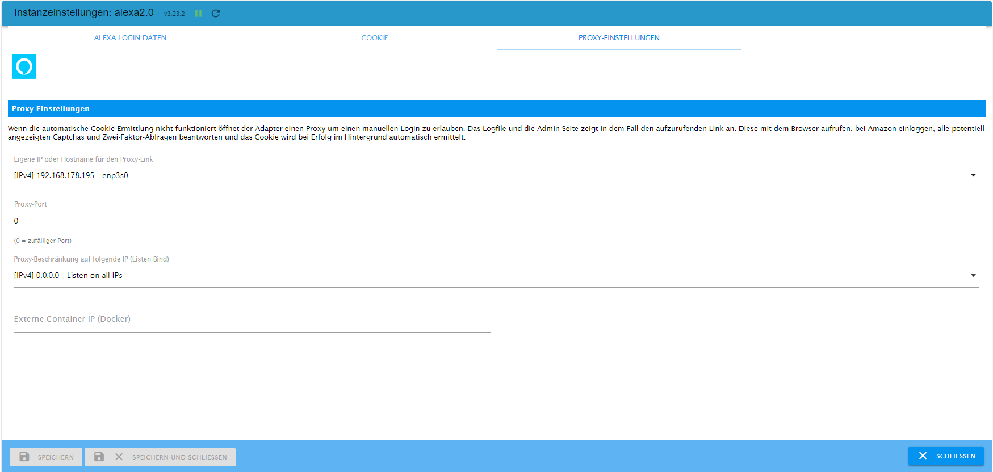Click the proxy description paragraph text
Screen dimensions: 993x472
point(496,133)
